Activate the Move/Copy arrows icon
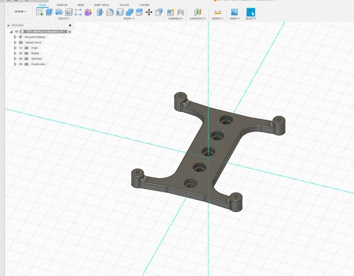This screenshot has height=276, width=354. (x=149, y=12)
